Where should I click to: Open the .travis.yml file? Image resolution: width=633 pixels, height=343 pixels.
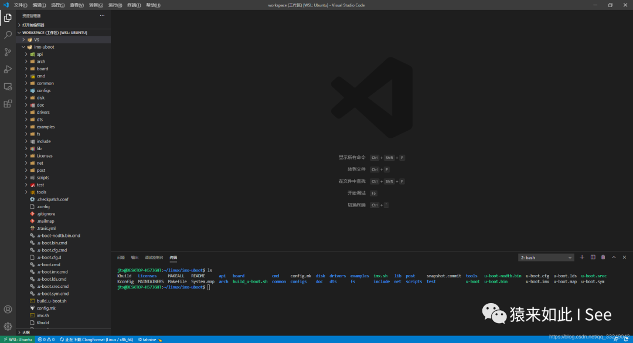[x=63, y=228]
